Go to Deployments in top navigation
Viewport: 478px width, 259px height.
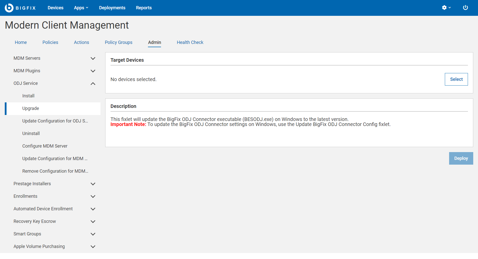[112, 8]
